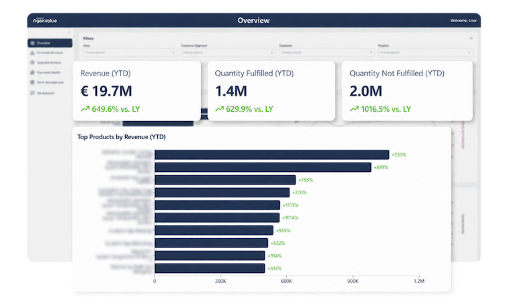Click the Area dropdown chevron arrow

click(173, 53)
